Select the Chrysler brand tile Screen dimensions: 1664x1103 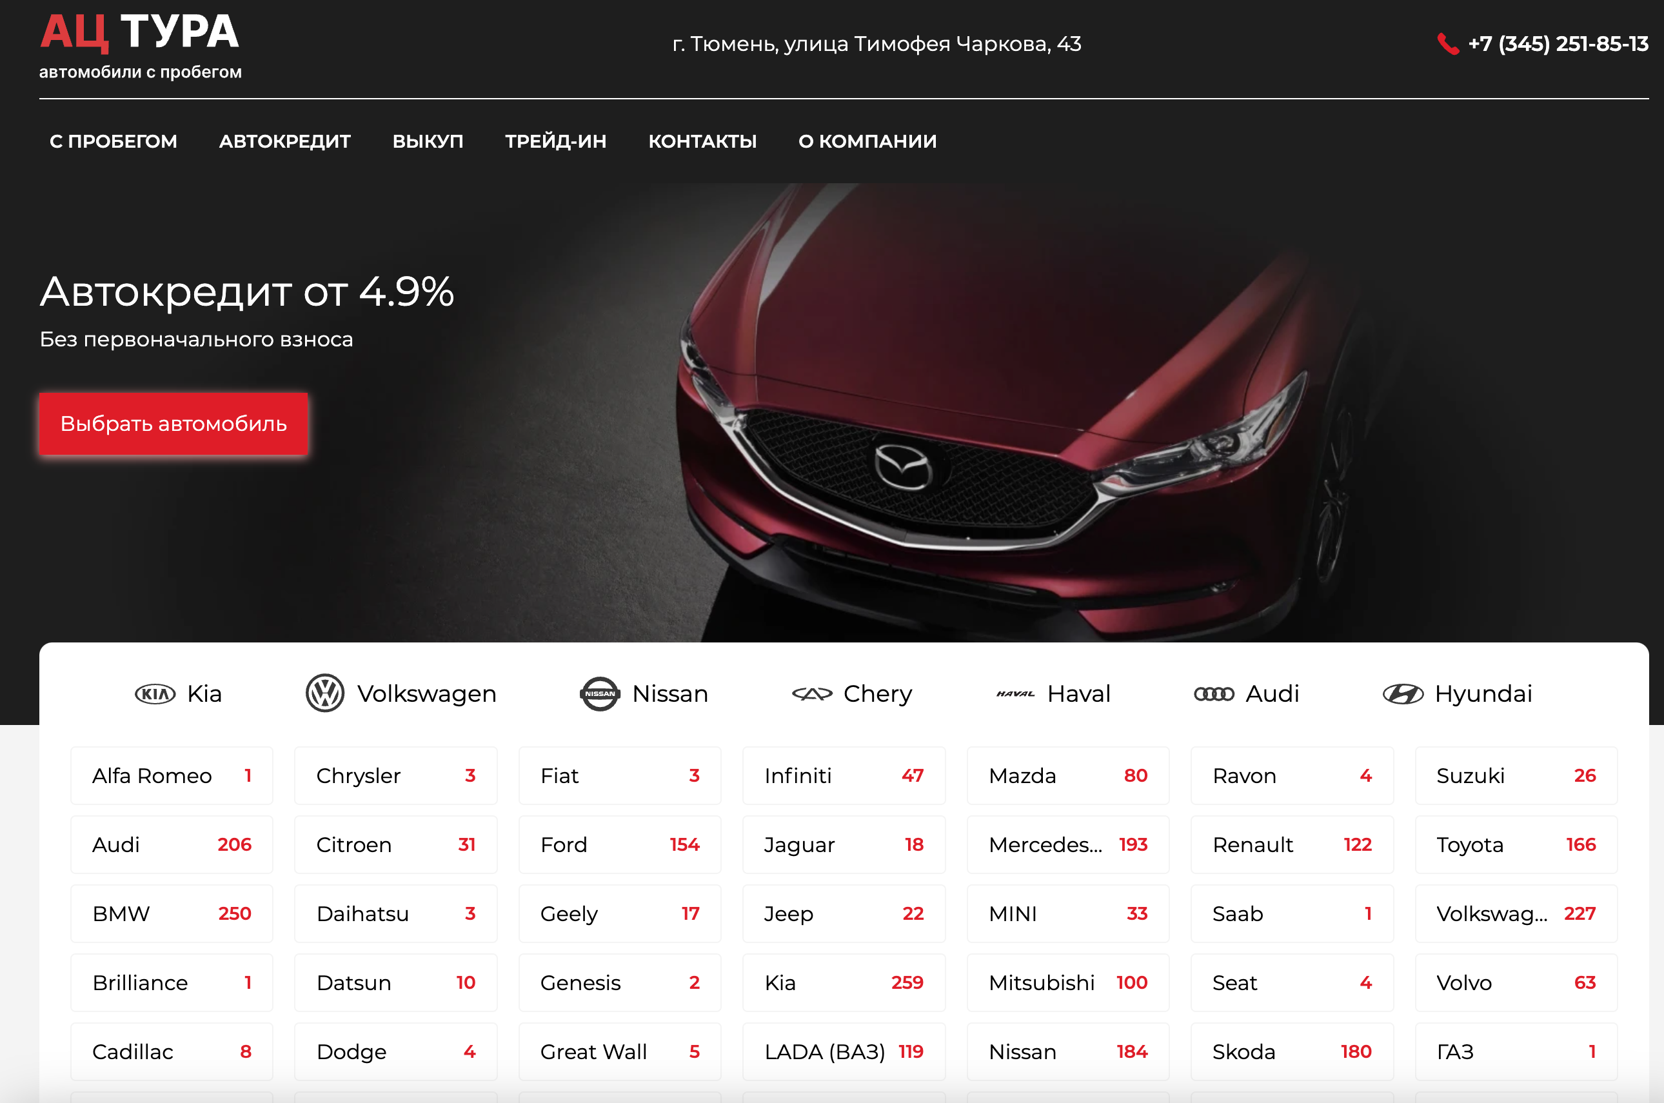click(396, 775)
